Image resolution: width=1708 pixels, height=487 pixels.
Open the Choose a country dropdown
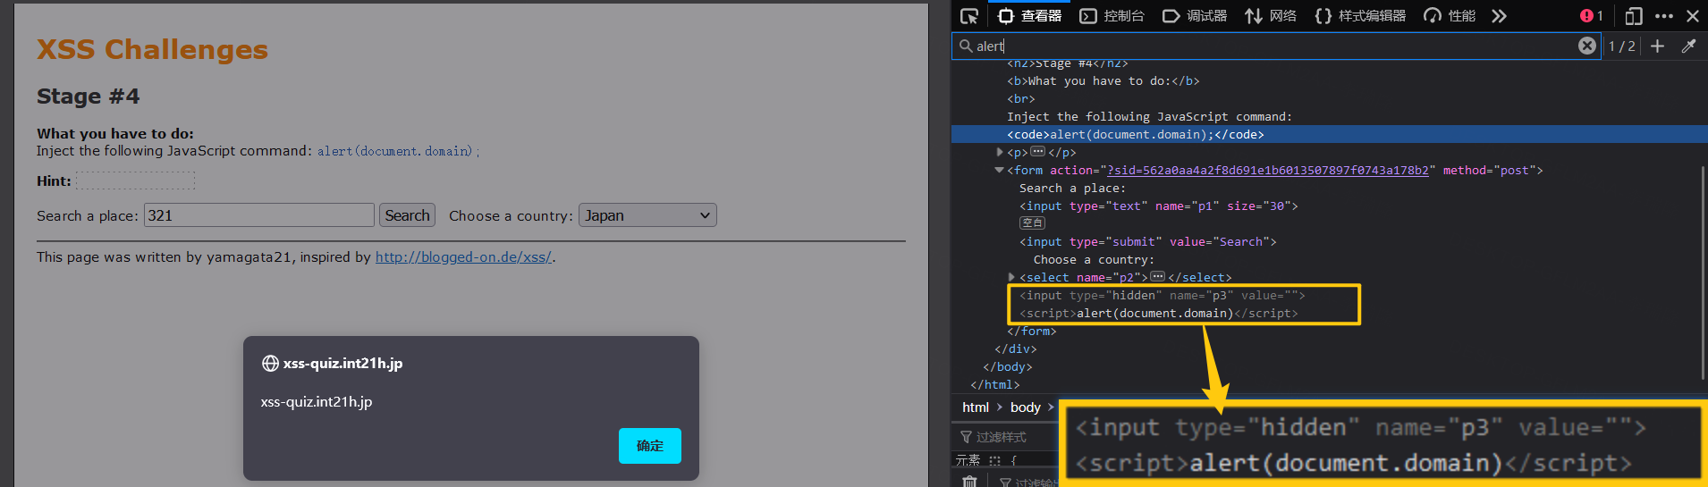pyautogui.click(x=647, y=215)
